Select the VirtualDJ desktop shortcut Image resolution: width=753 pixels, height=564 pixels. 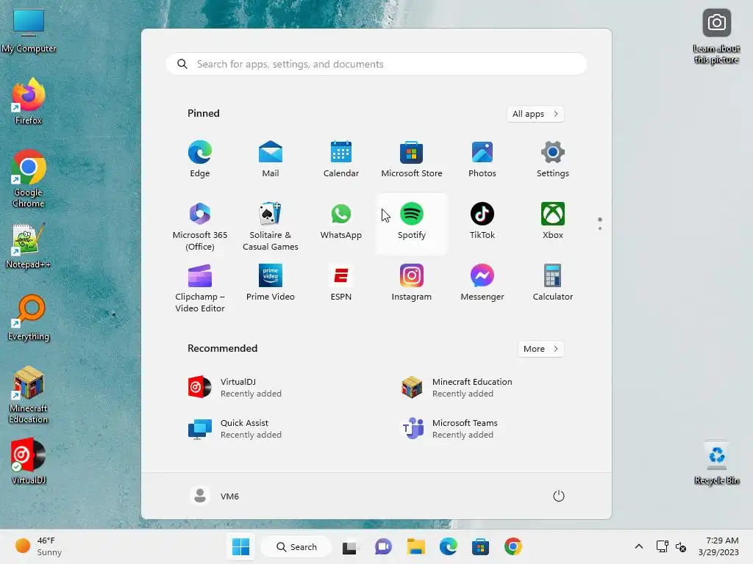point(29,461)
